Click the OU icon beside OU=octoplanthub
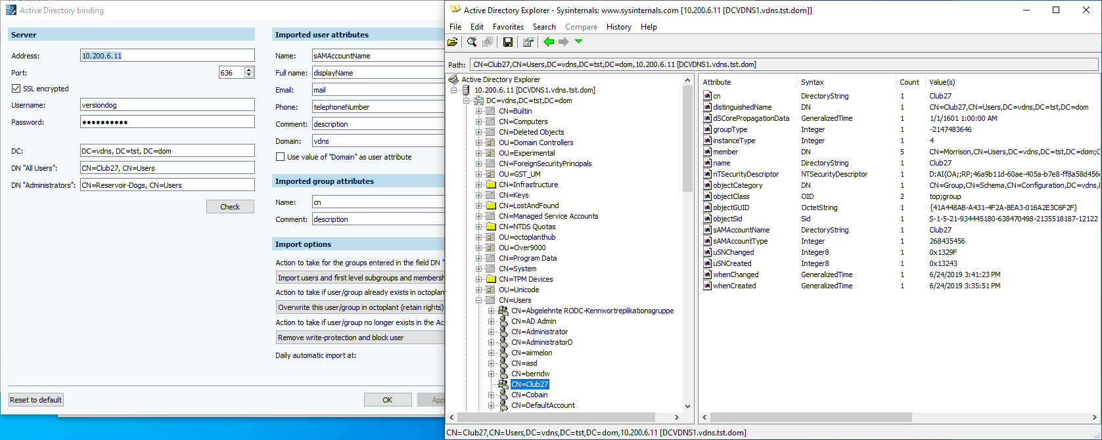1102x440 pixels. point(490,237)
